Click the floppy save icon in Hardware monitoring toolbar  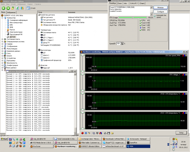pos(109,133)
